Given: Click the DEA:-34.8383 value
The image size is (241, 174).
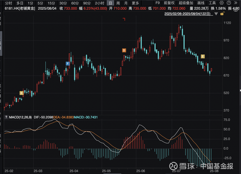Looking at the screenshot, I should pos(64,117).
